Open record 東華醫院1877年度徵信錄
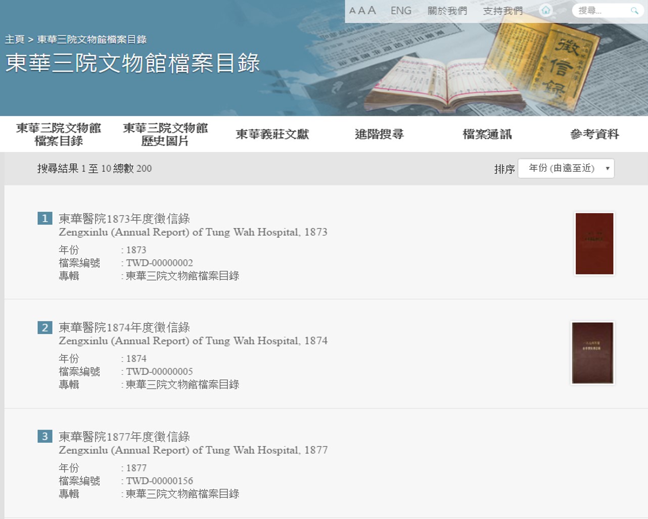This screenshot has width=648, height=519. (x=124, y=437)
